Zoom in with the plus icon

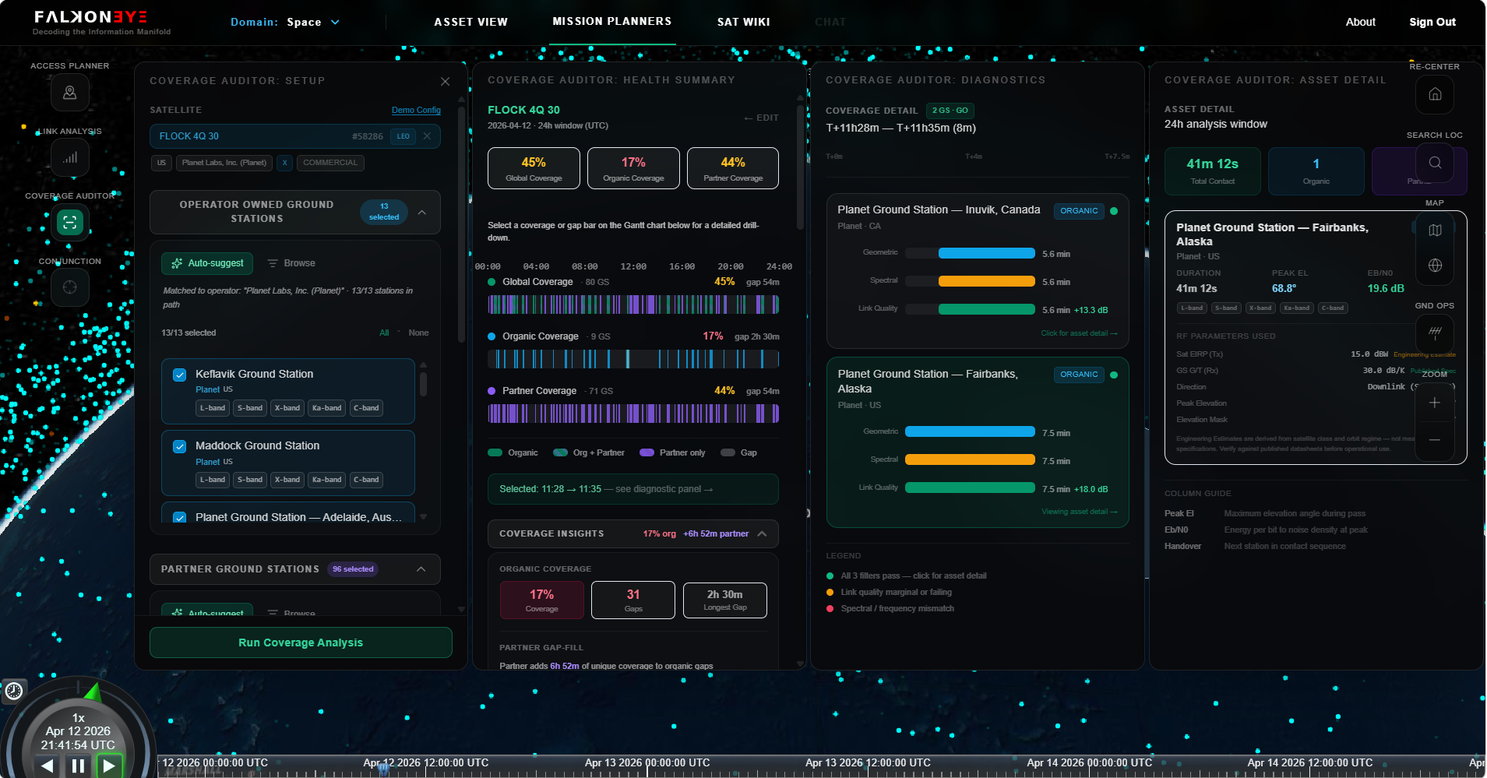pos(1435,403)
